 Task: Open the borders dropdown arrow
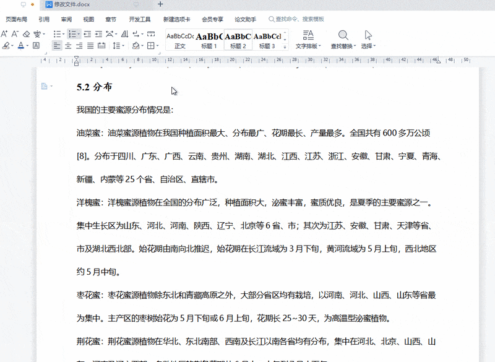[x=158, y=46]
